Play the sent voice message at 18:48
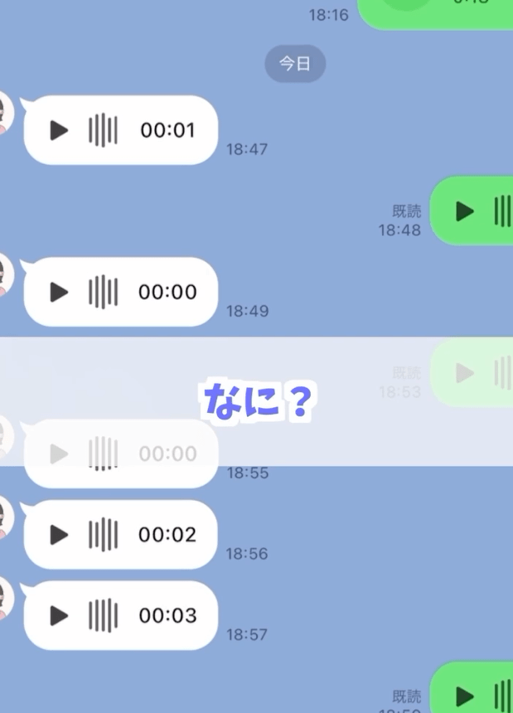Screen dimensions: 513x713 click(465, 211)
